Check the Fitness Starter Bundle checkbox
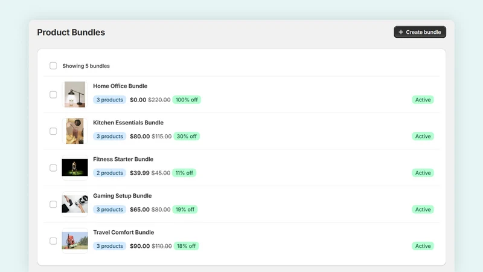The height and width of the screenshot is (272, 483). click(53, 168)
